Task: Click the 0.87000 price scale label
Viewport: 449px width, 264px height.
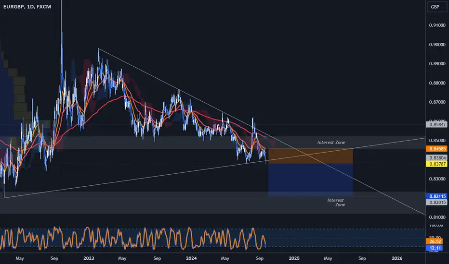Action: 437,102
